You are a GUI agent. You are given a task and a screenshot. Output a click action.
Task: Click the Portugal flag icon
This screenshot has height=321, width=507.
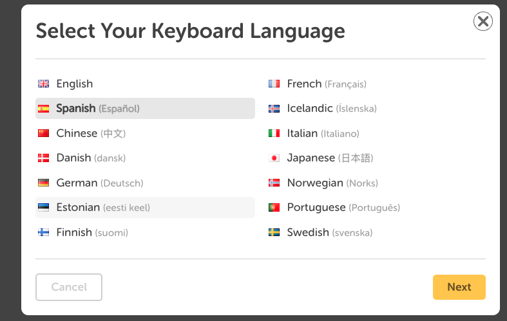point(274,207)
